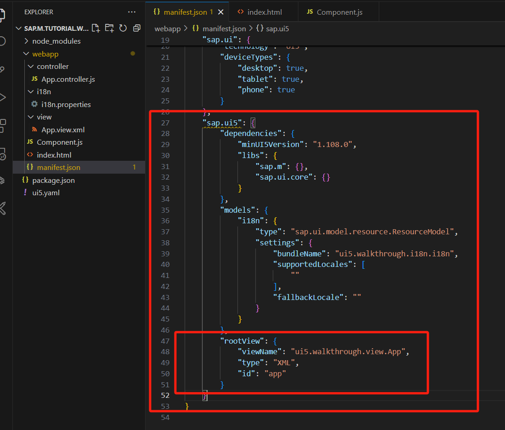505x430 pixels.
Task: Open App.view.xml from the file tree
Action: [63, 130]
